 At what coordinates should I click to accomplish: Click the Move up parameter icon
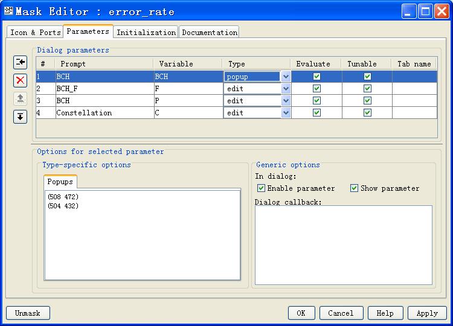pyautogui.click(x=20, y=99)
